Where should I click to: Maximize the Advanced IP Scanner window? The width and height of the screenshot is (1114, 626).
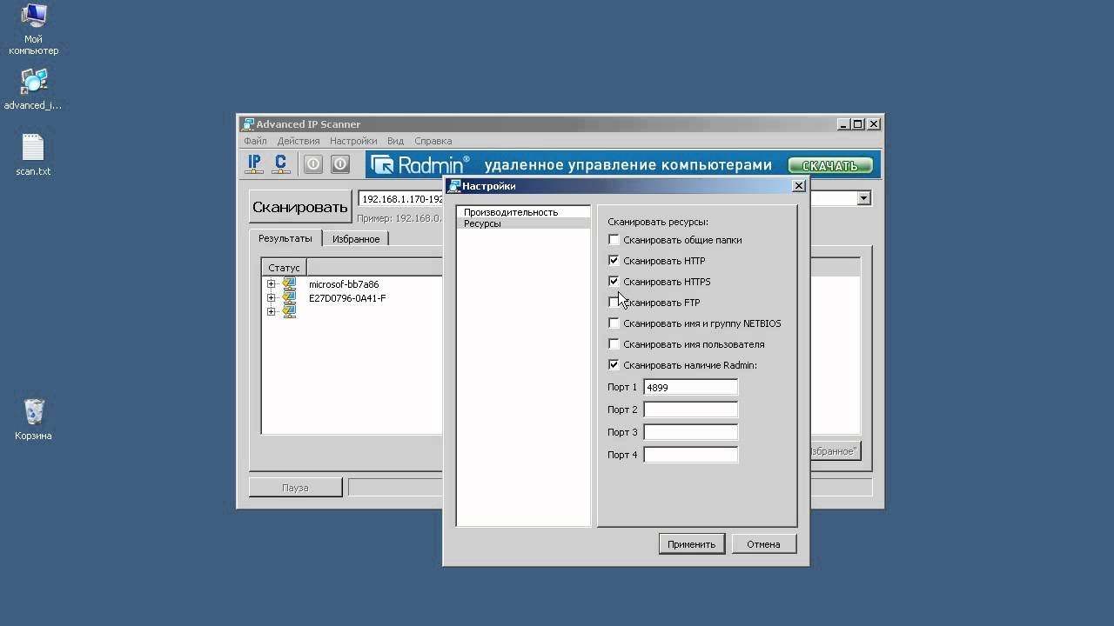pos(858,124)
